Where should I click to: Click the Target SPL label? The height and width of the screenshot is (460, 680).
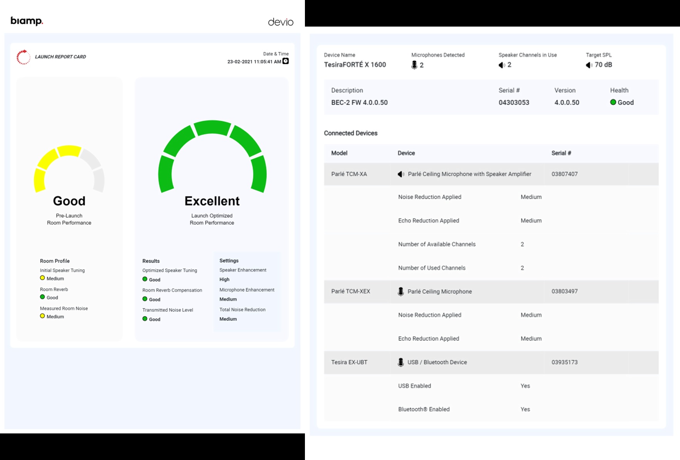pyautogui.click(x=599, y=55)
